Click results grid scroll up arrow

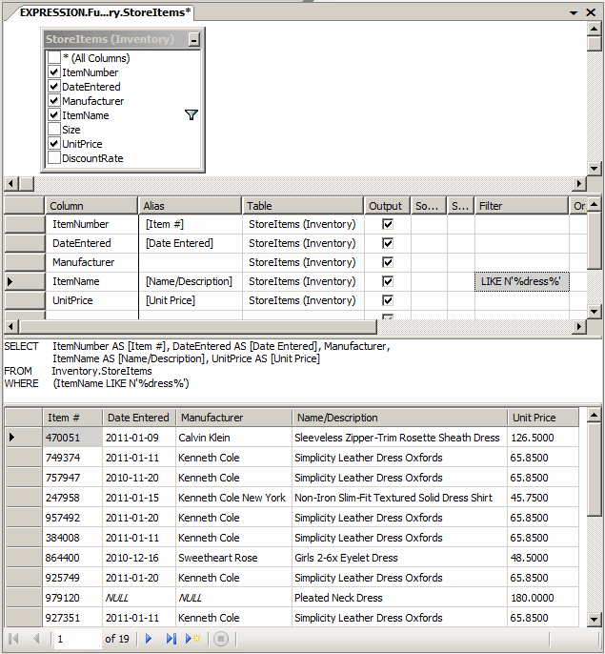point(594,415)
